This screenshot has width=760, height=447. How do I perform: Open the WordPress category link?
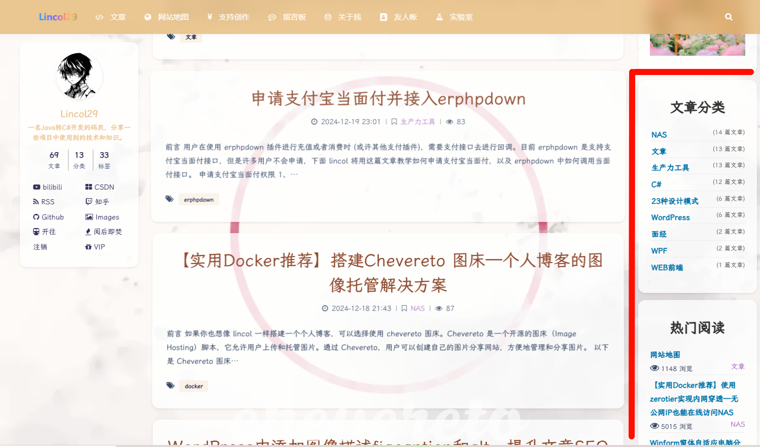point(670,217)
